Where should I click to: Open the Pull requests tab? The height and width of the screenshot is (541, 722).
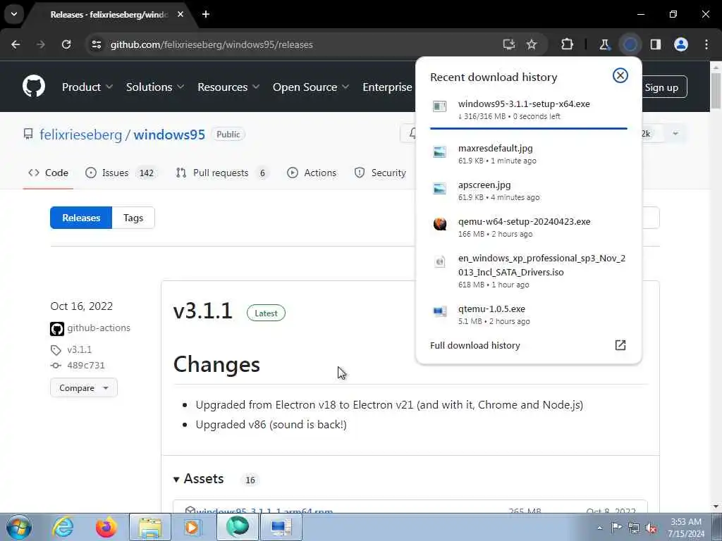tap(222, 173)
